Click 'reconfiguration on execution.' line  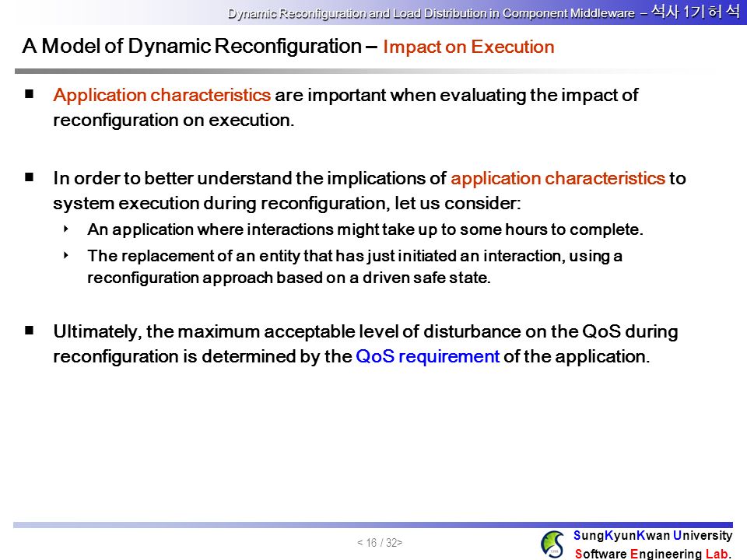174,120
